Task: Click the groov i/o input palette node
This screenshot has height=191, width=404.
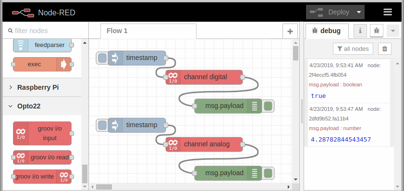Action: pyautogui.click(x=42, y=133)
